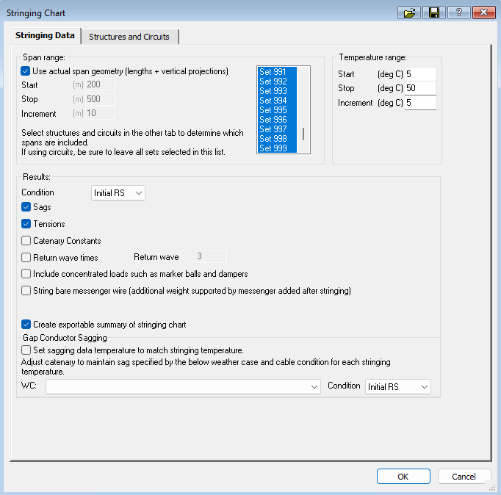Open help with the question mark icon
Screen dimensions: 501x495
(x=459, y=12)
